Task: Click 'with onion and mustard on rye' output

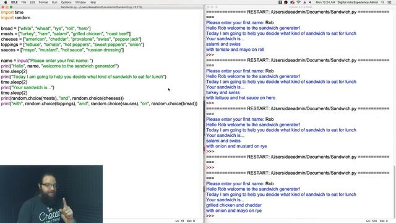Action: [x=236, y=146]
